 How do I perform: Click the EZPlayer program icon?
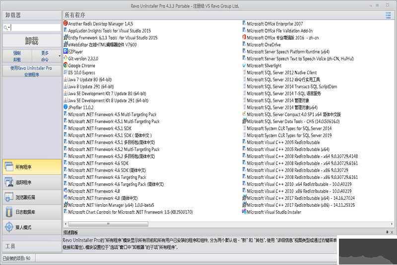66,51
